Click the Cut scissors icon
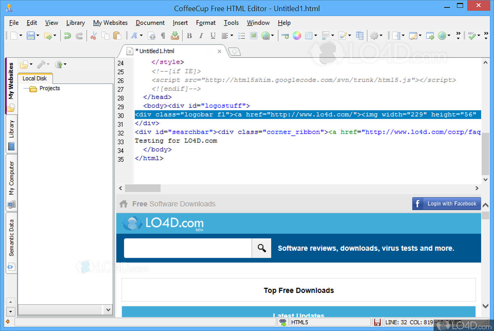Viewport: 494px width, 331px height. pos(93,36)
